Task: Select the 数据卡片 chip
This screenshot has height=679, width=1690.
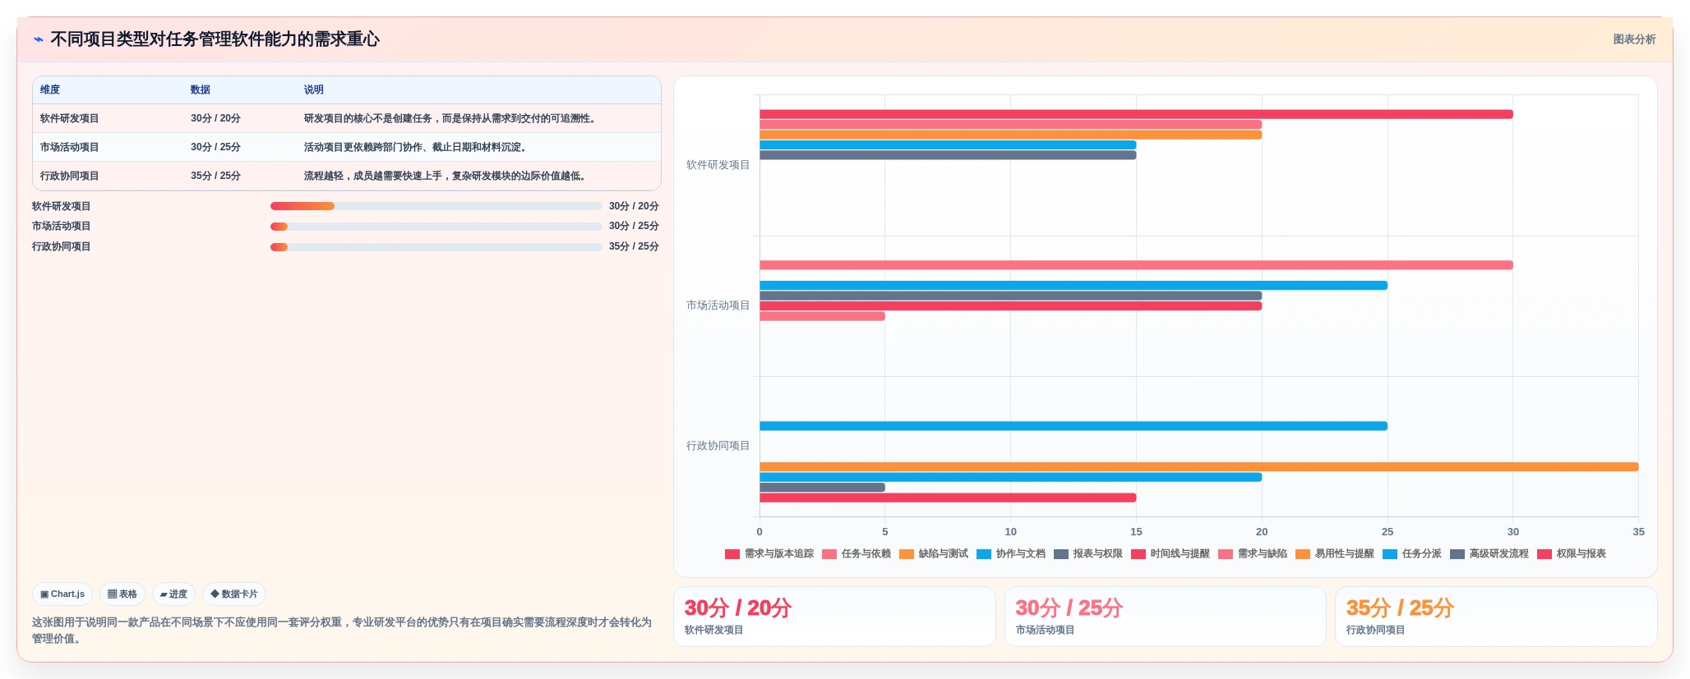Action: tap(234, 594)
